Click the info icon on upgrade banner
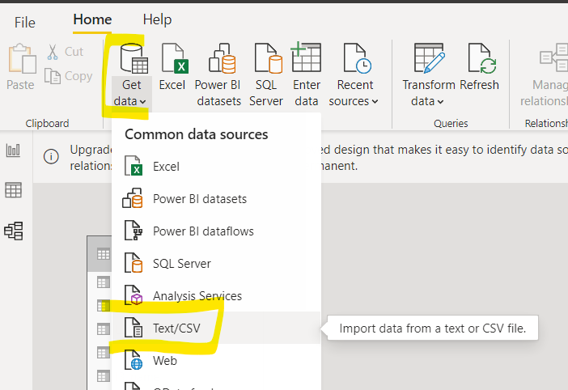This screenshot has height=390, width=568. [51, 156]
